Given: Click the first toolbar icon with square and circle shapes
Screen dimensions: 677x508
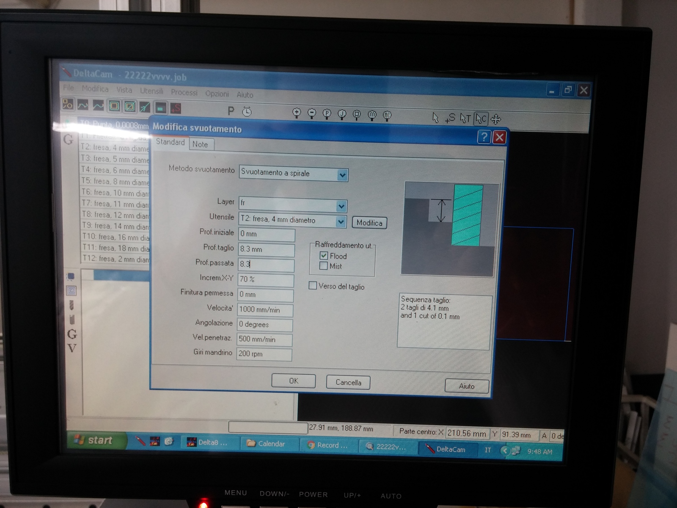Looking at the screenshot, I should 68,105.
